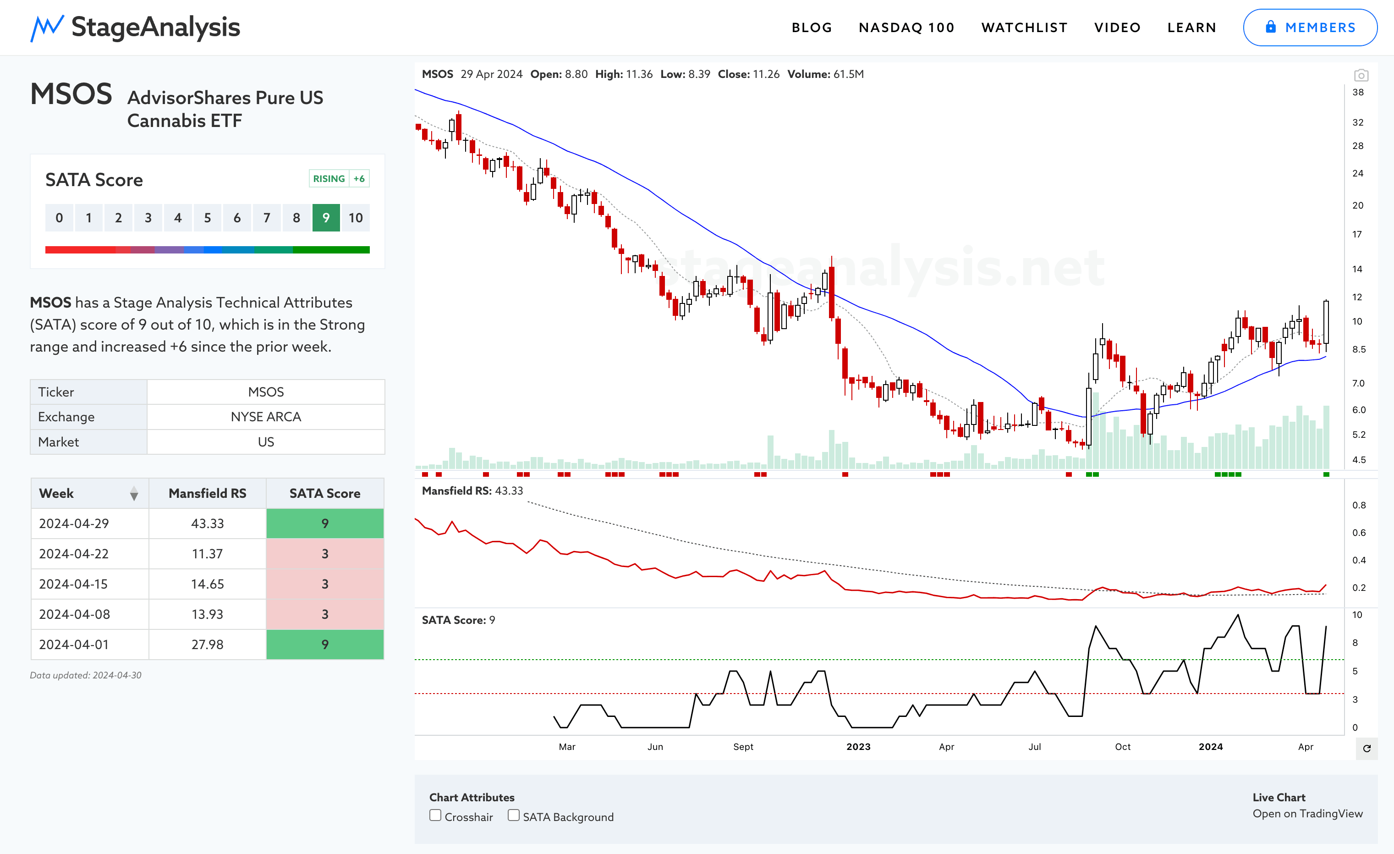Select SATA score box 9
1394x854 pixels.
pyautogui.click(x=326, y=218)
